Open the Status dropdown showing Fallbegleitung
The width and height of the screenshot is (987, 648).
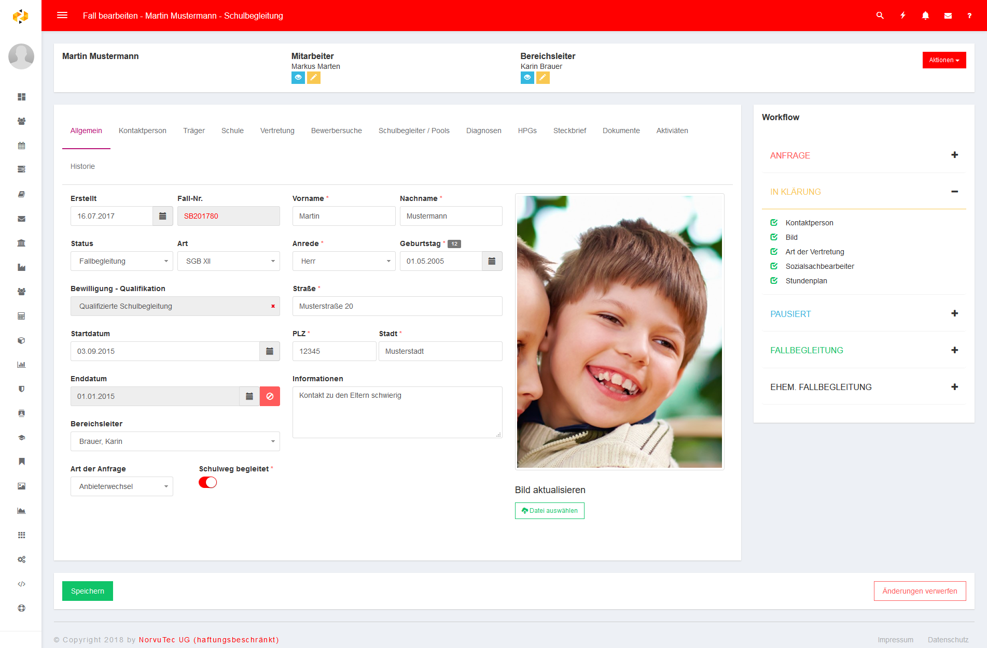point(121,261)
